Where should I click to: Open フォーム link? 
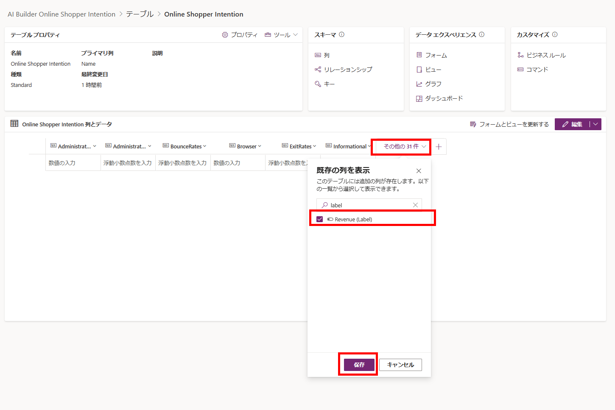(436, 55)
